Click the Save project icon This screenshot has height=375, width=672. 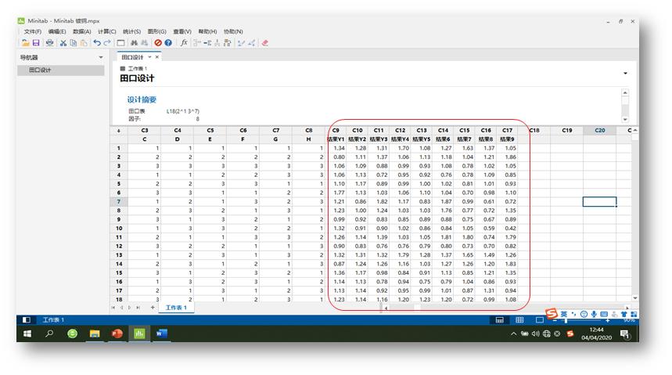[x=36, y=42]
